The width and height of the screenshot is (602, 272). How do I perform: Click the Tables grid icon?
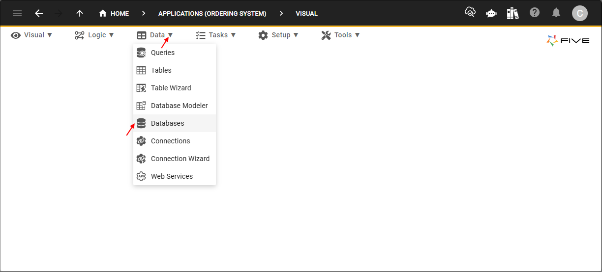pyautogui.click(x=141, y=70)
